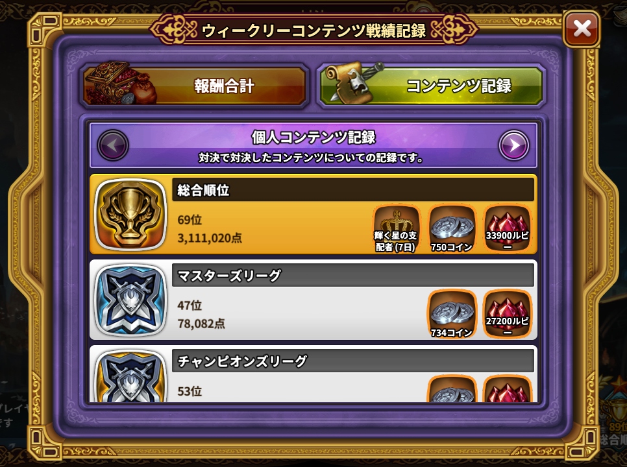This screenshot has height=467, width=627.
Task: Close the weekly record dialog
Action: point(582,29)
